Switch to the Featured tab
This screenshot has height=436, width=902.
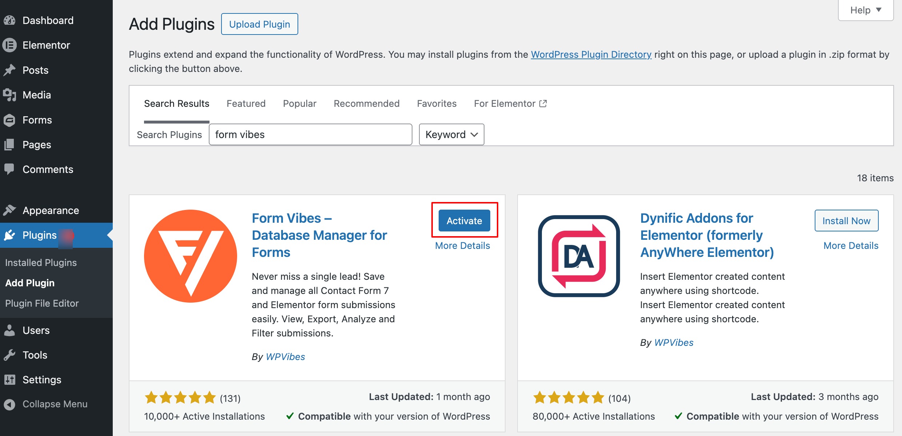(246, 104)
